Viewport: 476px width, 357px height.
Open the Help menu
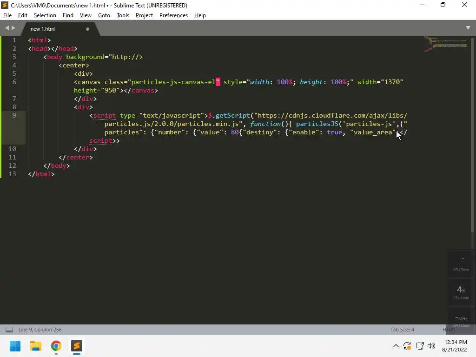click(200, 15)
